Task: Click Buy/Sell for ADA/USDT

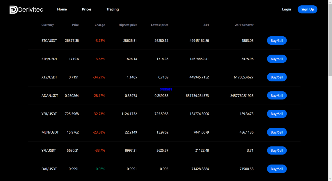Action: tap(277, 96)
